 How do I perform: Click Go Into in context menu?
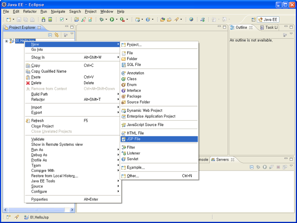[x=73, y=49]
